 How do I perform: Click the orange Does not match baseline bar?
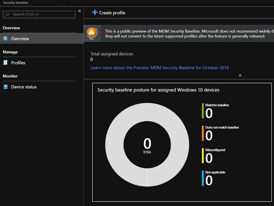(203, 133)
